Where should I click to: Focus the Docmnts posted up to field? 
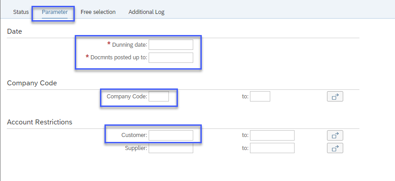(x=171, y=57)
